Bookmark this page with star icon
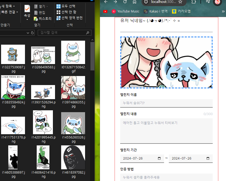This screenshot has height=181, width=226. (x=180, y=2)
